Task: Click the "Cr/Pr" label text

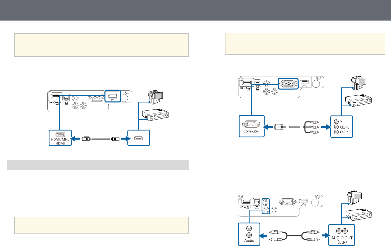Action: click(x=344, y=132)
